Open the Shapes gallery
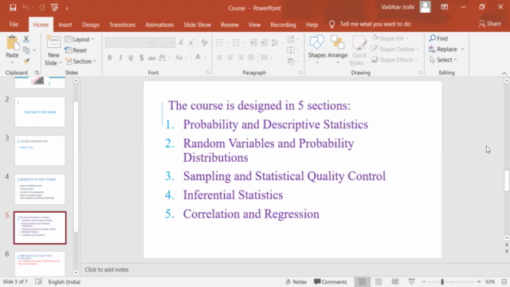Image resolution: width=510 pixels, height=287 pixels. click(317, 49)
